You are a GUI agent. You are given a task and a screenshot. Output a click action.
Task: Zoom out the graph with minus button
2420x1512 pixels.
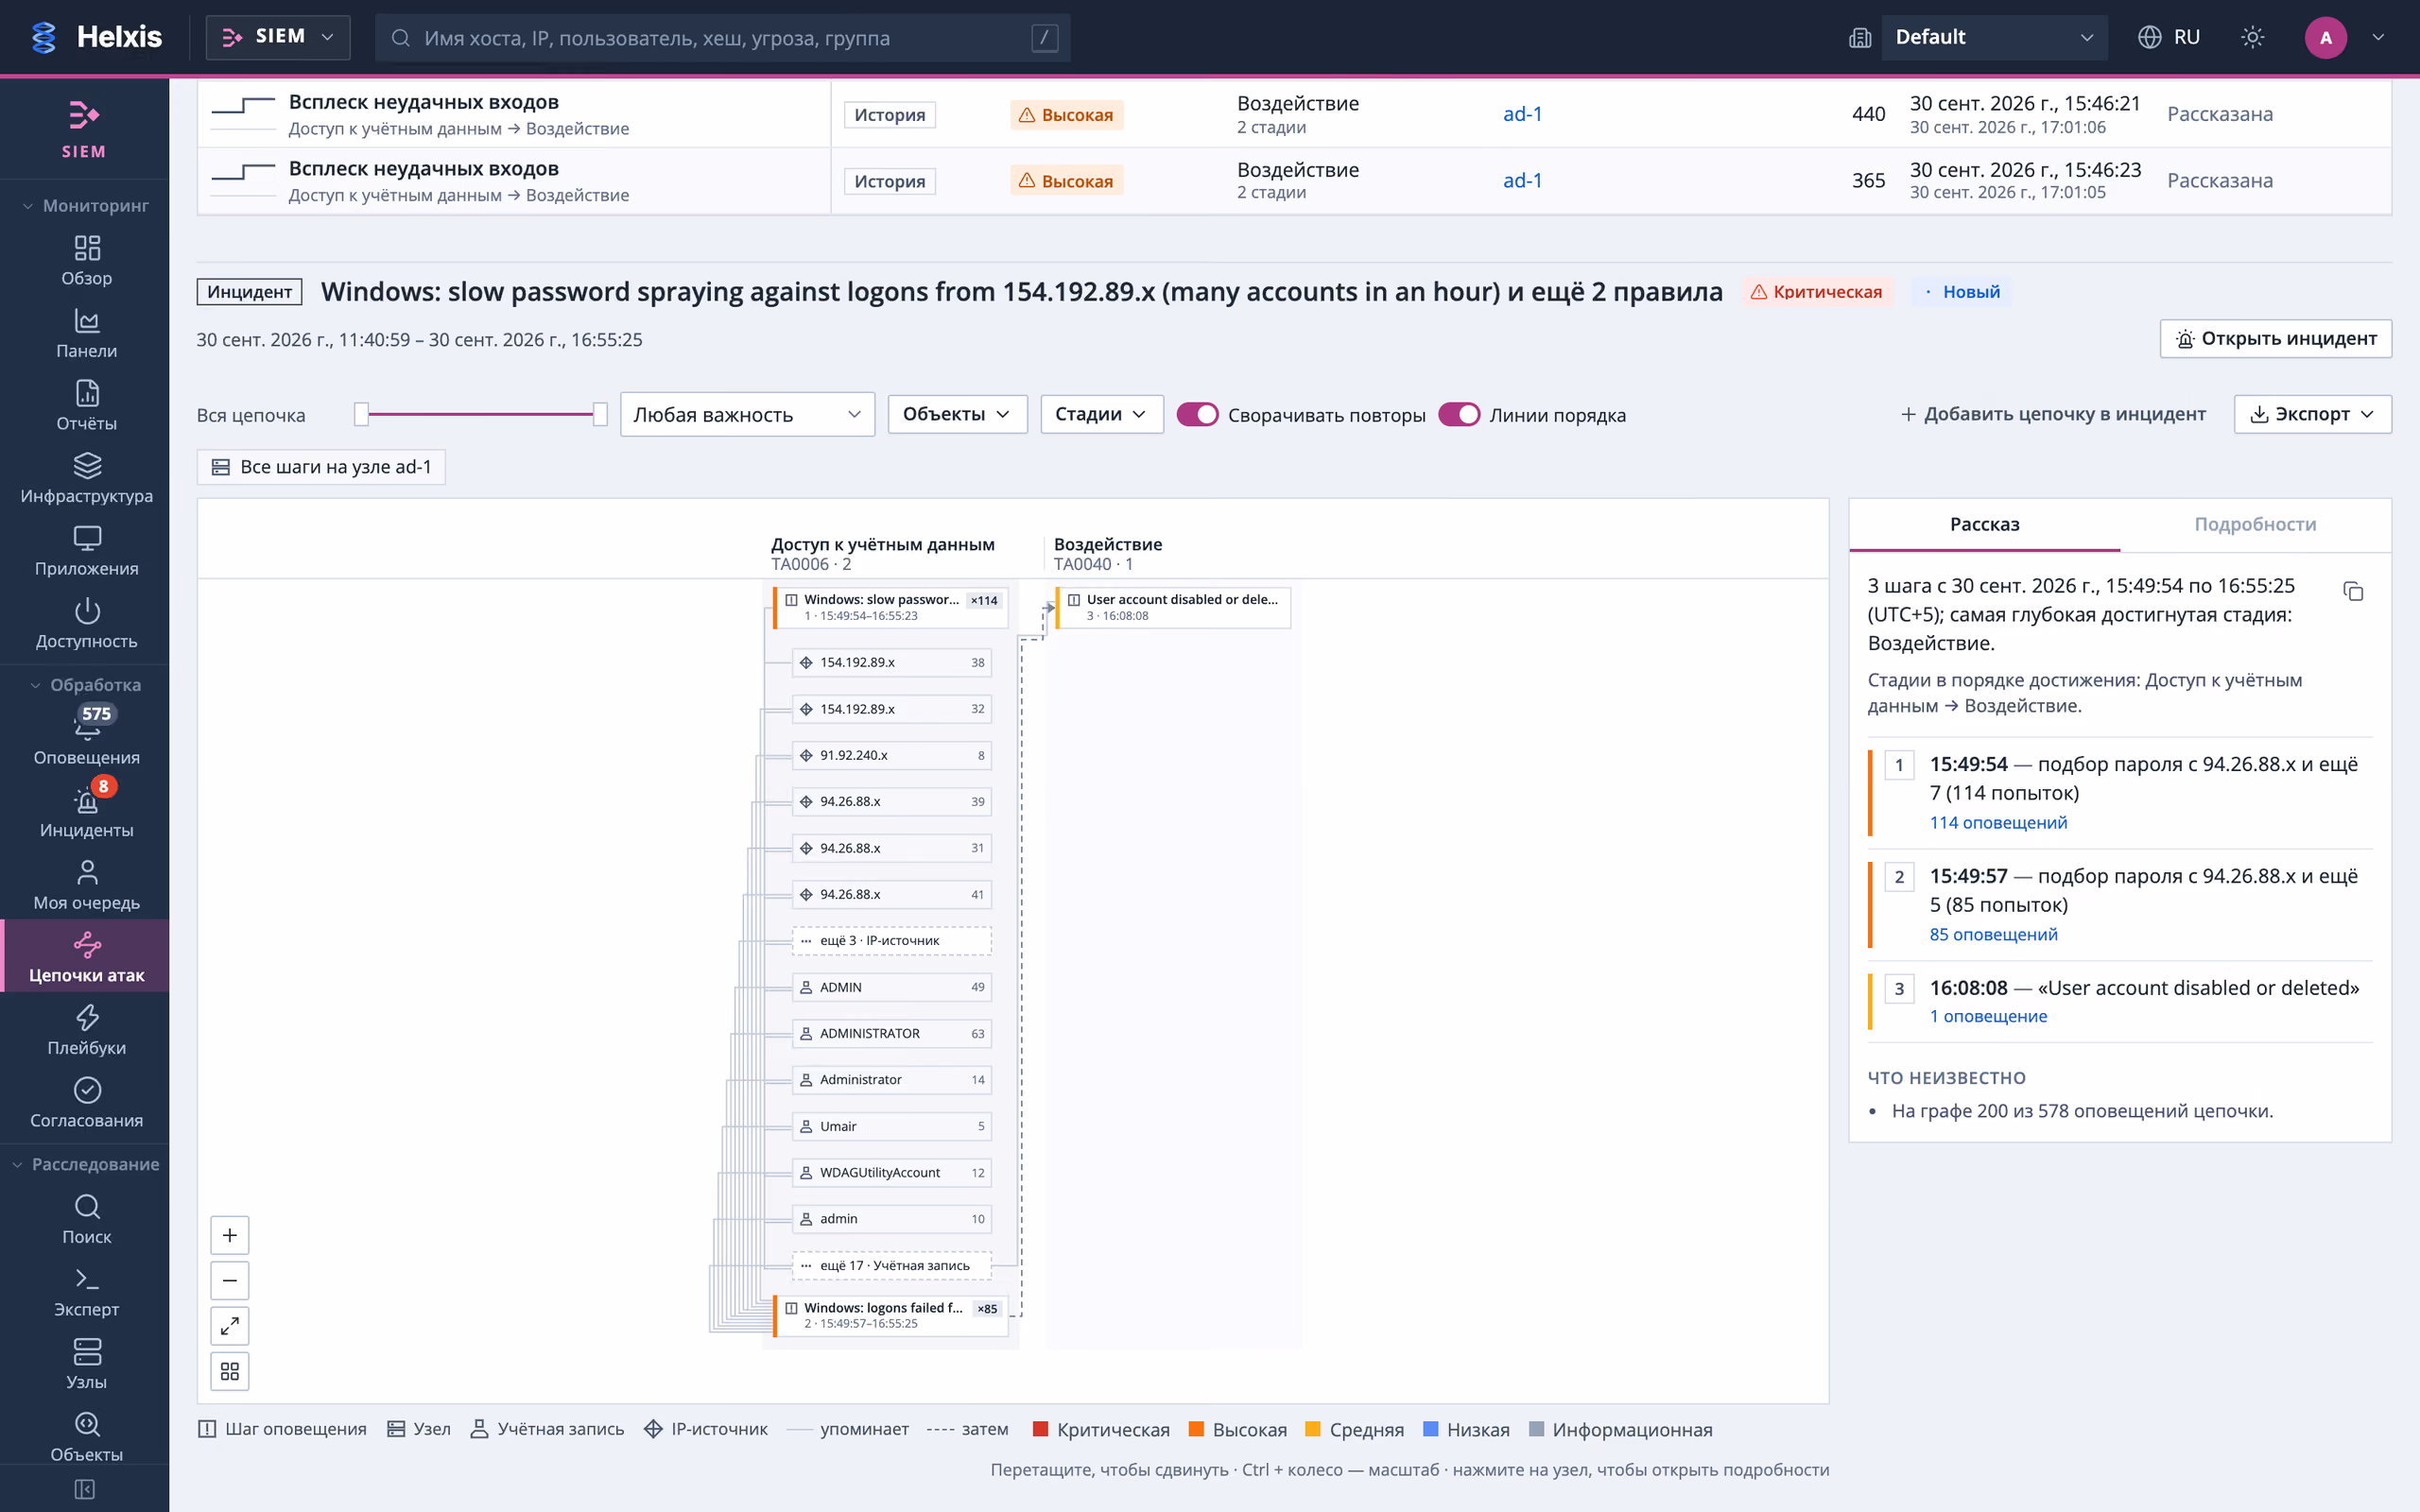coord(230,1280)
